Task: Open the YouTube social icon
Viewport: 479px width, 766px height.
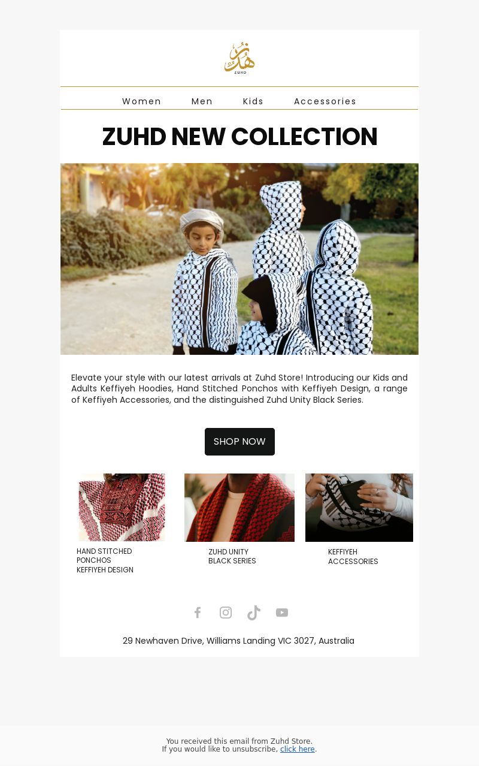Action: tap(282, 613)
